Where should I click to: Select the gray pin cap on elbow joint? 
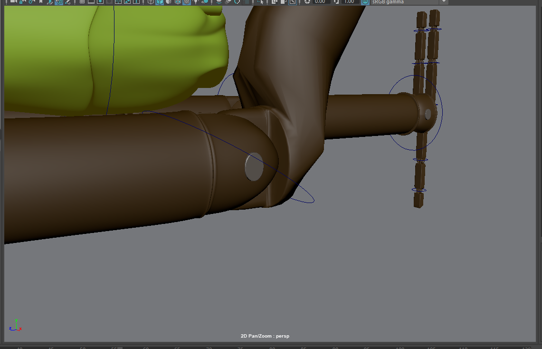pyautogui.click(x=254, y=167)
